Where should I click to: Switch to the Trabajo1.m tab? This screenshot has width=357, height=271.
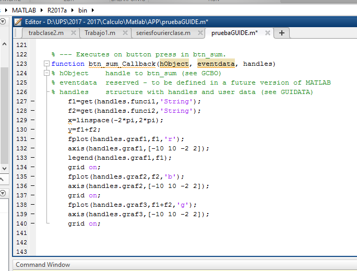tap(100, 33)
